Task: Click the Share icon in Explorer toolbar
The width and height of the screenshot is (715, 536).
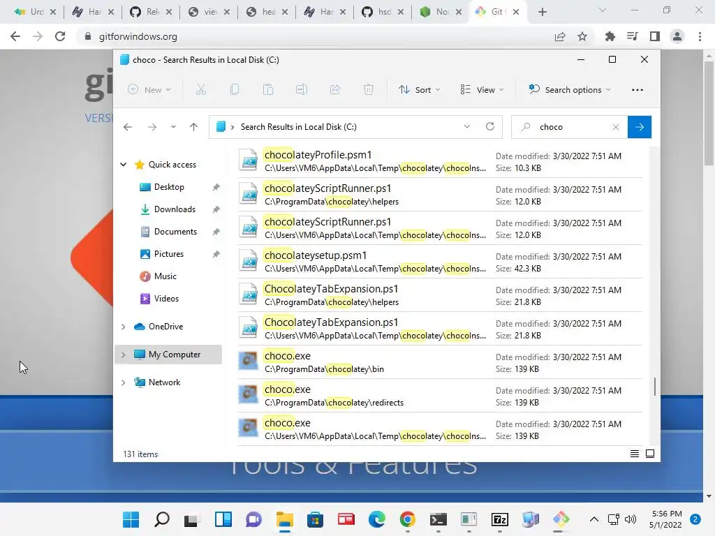Action: click(335, 90)
